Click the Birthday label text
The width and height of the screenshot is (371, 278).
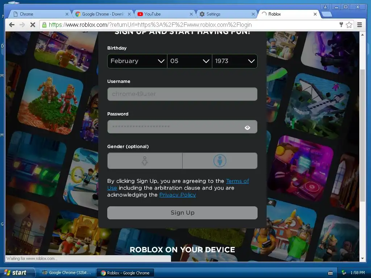click(117, 48)
